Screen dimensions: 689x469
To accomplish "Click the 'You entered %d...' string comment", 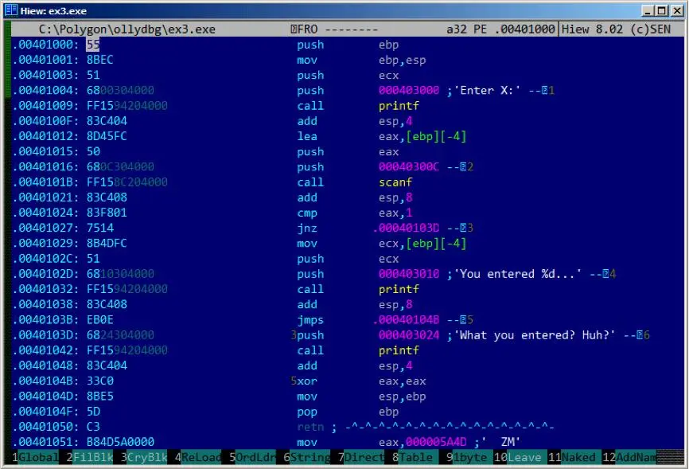I will pyautogui.click(x=518, y=274).
